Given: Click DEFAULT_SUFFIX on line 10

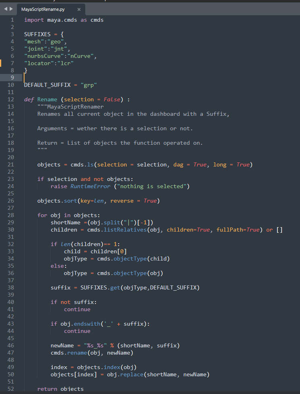Looking at the screenshot, I should (x=47, y=85).
